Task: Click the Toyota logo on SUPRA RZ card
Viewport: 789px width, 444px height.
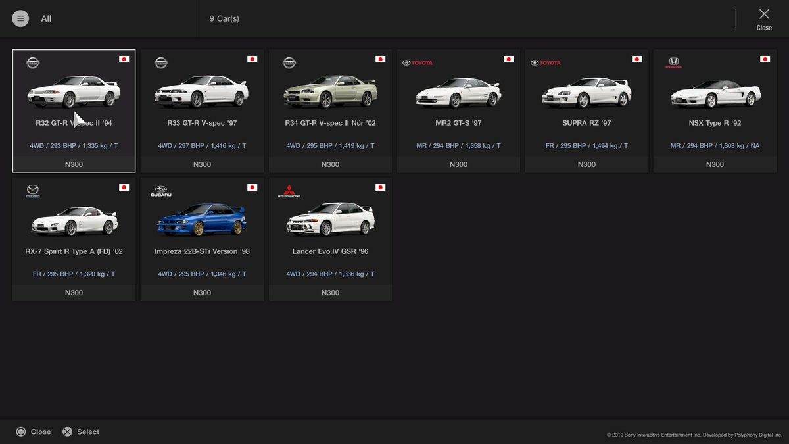Action: pyautogui.click(x=546, y=63)
